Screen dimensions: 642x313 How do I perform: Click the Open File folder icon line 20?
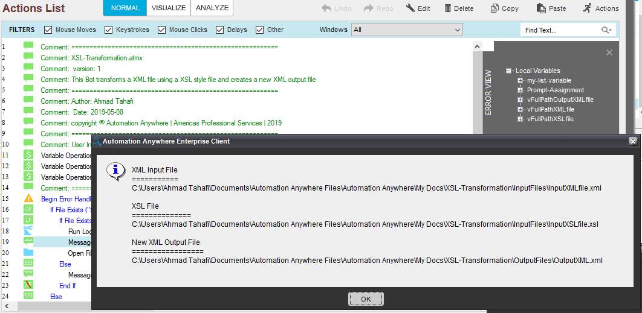coord(28,251)
